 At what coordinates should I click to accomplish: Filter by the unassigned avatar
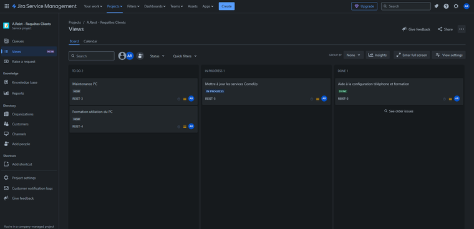point(122,56)
